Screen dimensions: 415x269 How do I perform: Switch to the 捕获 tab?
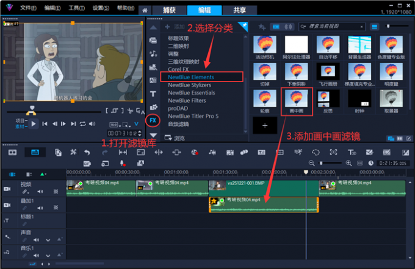[x=168, y=10]
